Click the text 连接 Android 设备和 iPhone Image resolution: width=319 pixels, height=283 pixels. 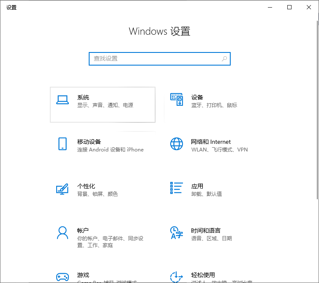pos(110,150)
